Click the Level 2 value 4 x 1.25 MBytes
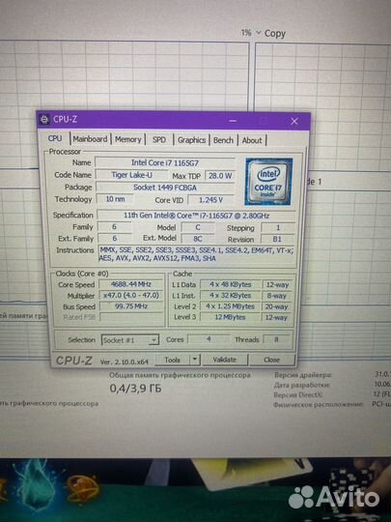 pyautogui.click(x=231, y=306)
